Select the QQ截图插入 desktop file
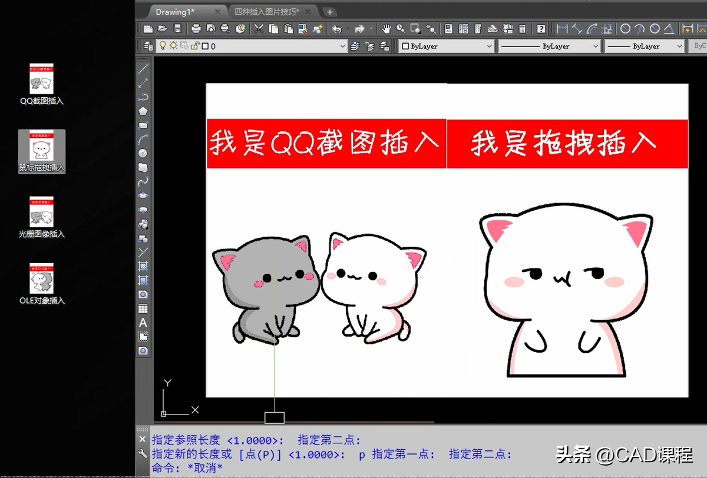Image resolution: width=707 pixels, height=478 pixels. [42, 84]
